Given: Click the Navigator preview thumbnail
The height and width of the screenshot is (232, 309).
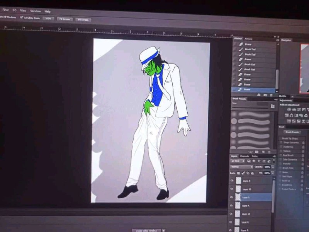Looking at the screenshot, I should [x=304, y=68].
